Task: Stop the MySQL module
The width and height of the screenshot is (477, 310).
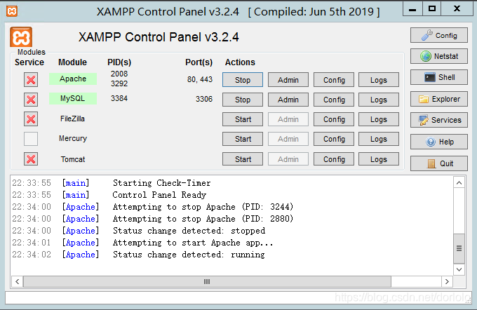Action: (x=243, y=100)
